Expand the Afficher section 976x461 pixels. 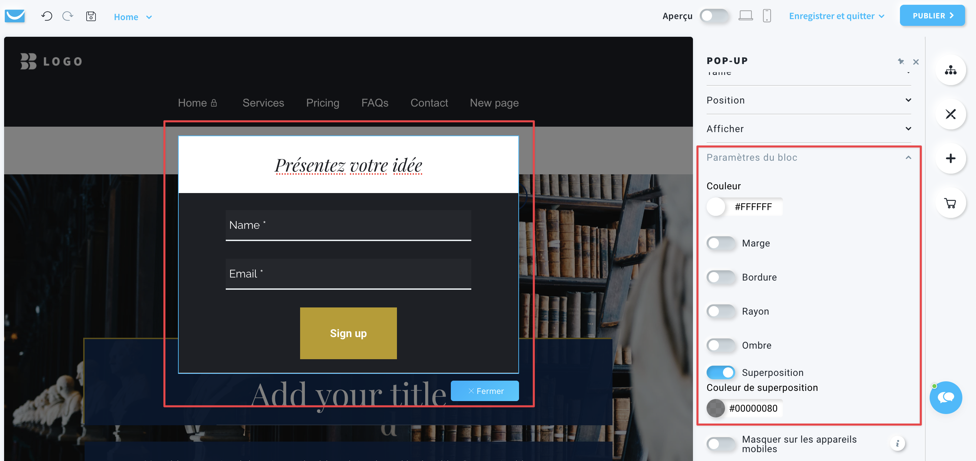point(908,129)
